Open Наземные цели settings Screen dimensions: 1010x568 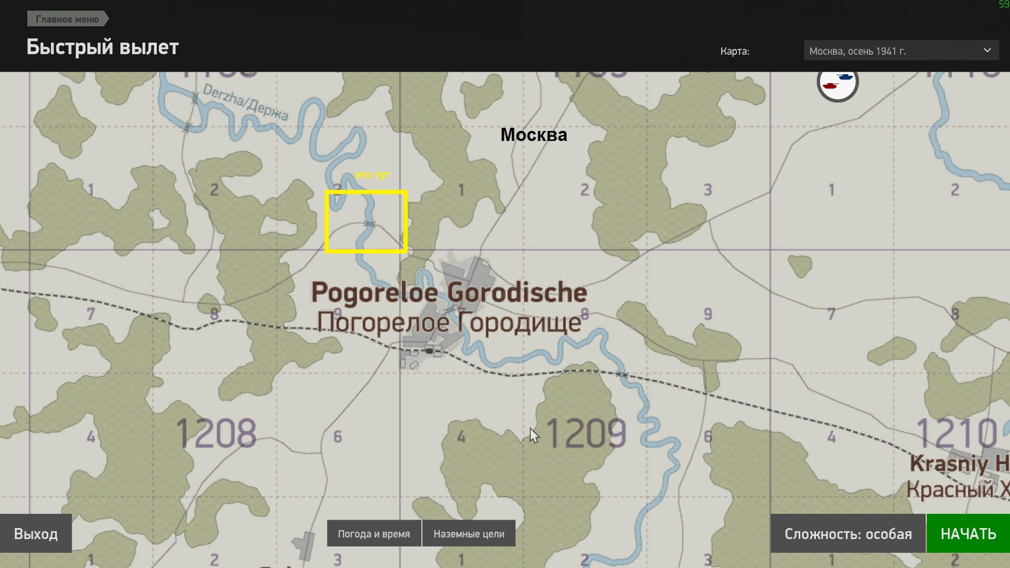coord(469,534)
